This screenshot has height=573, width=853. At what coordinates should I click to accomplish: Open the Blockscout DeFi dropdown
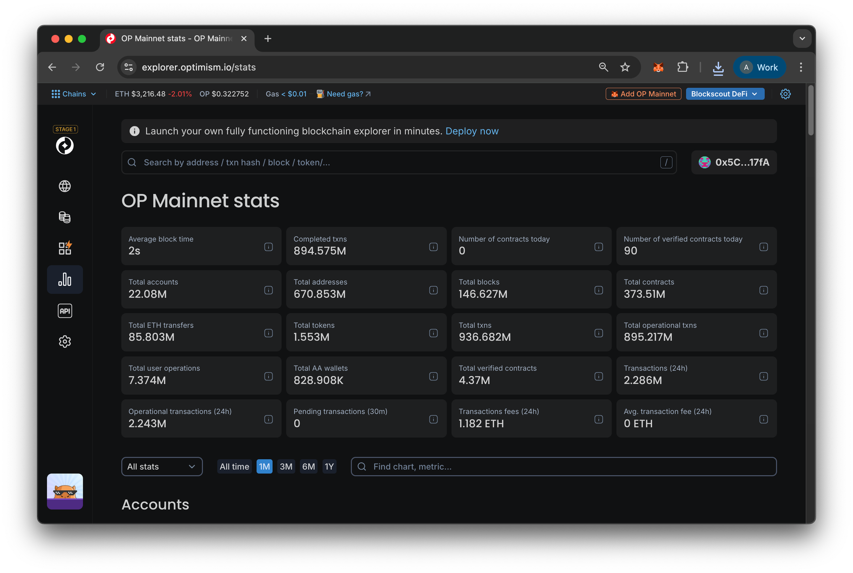coord(725,94)
